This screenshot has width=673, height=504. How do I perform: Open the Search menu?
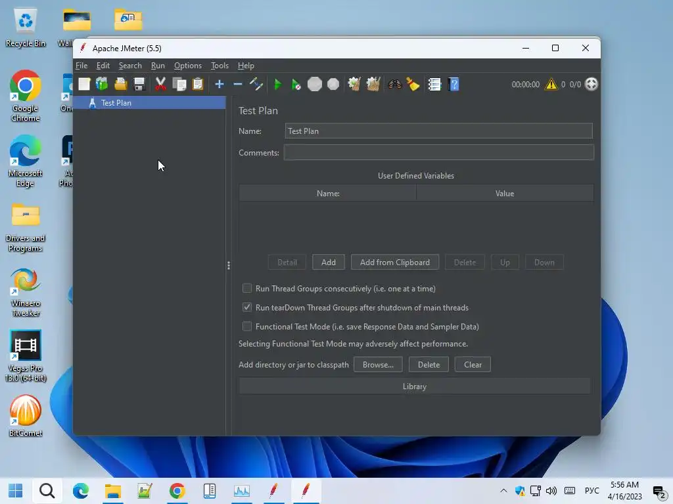(x=130, y=66)
